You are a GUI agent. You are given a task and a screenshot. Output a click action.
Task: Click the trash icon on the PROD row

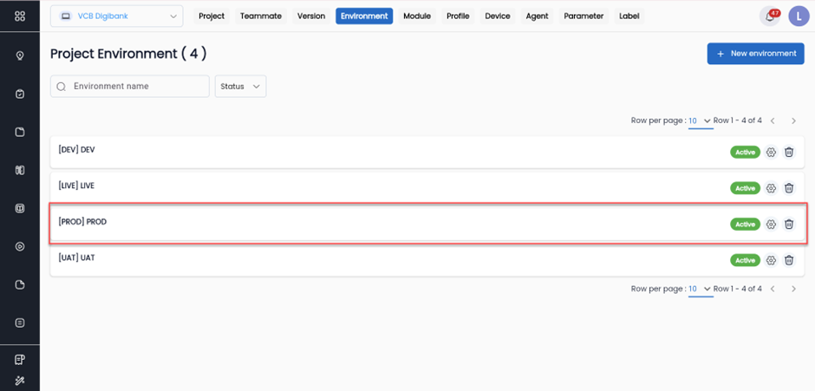point(789,225)
